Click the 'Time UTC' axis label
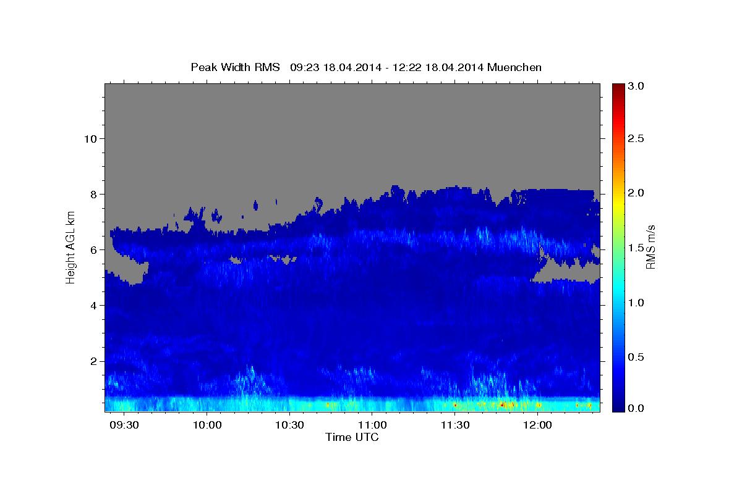This screenshot has width=742, height=494. (352, 438)
